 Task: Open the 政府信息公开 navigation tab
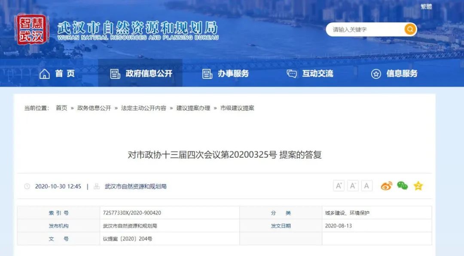[141, 74]
